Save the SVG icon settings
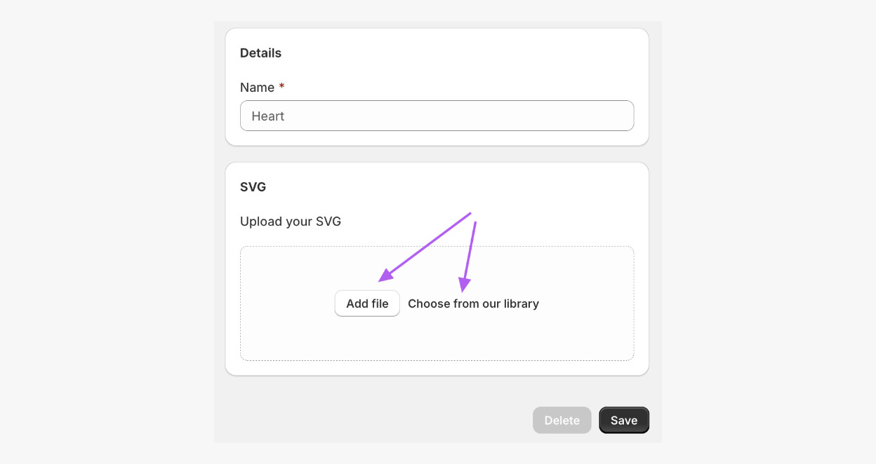The height and width of the screenshot is (464, 876). click(x=623, y=421)
